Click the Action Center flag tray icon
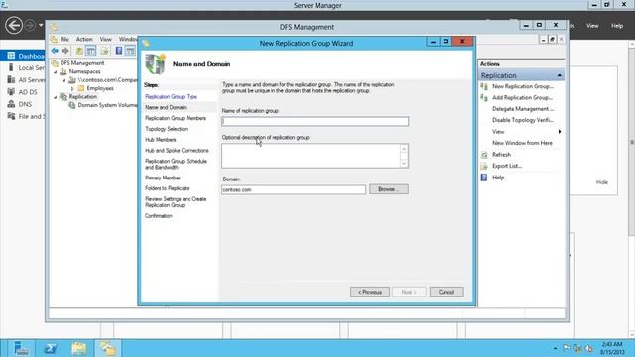 pyautogui.click(x=567, y=348)
